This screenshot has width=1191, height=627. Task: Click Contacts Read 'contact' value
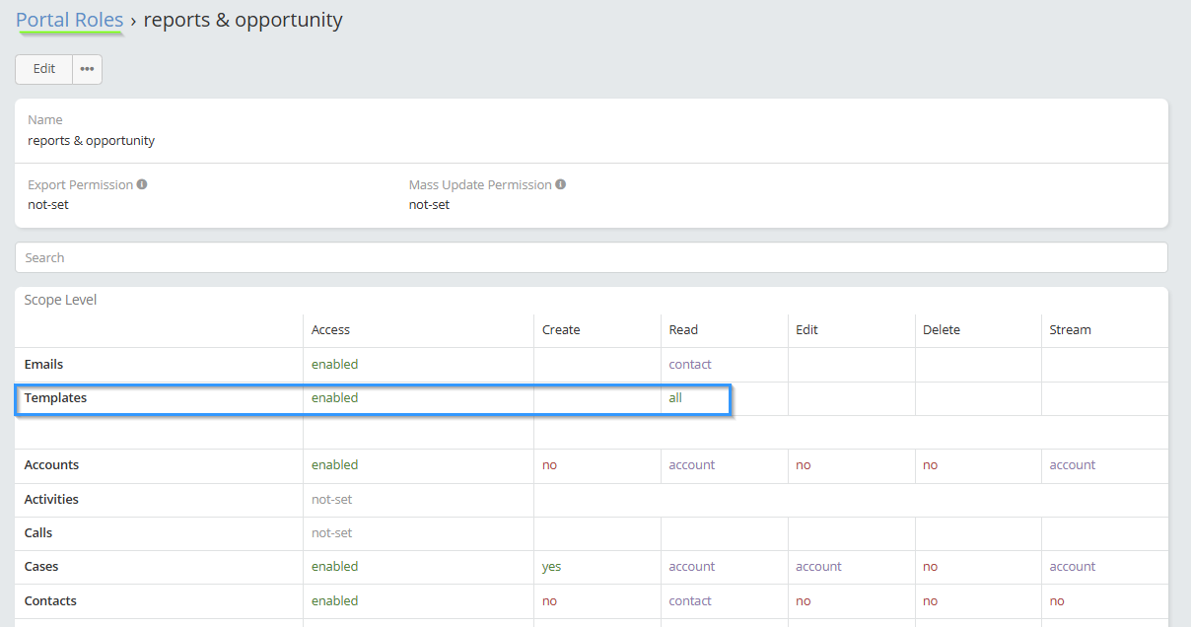pyautogui.click(x=690, y=601)
